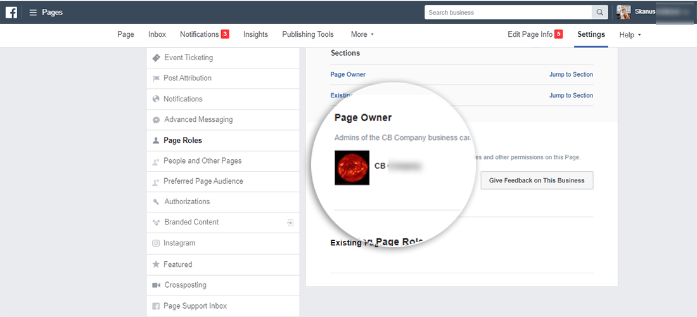The image size is (697, 317).
Task: Click the People and Other Pages icon
Action: [156, 161]
